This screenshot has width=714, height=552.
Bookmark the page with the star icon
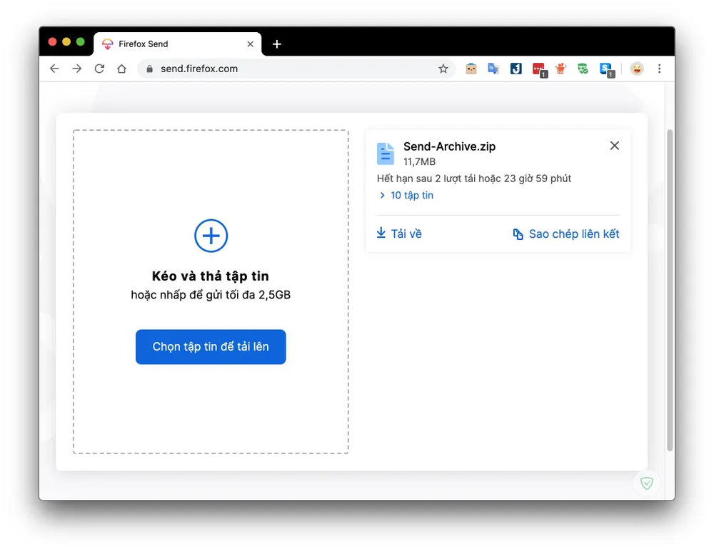443,69
